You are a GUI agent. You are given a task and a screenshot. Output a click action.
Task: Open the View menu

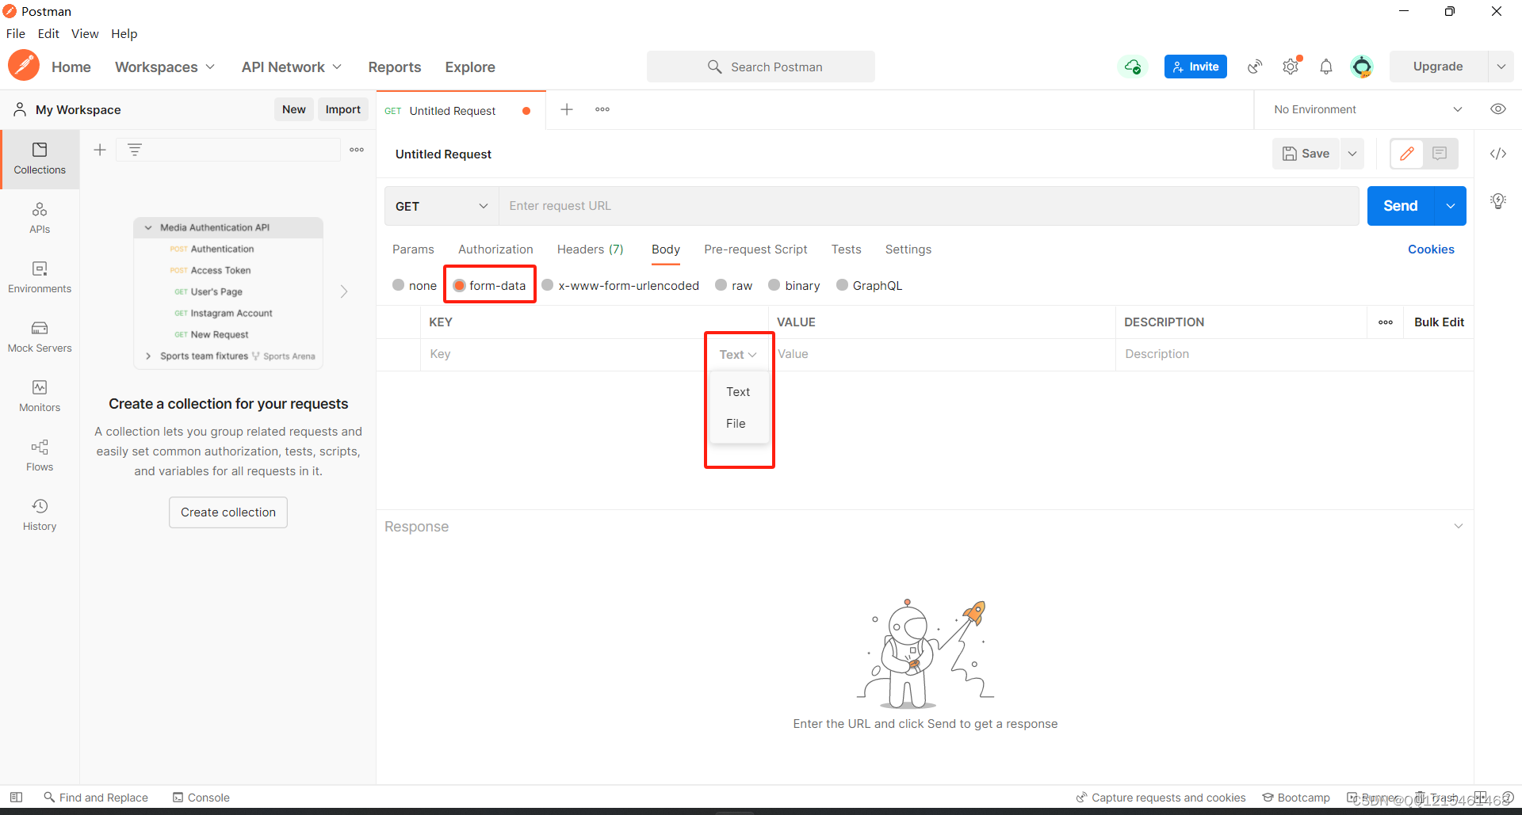[x=85, y=33]
